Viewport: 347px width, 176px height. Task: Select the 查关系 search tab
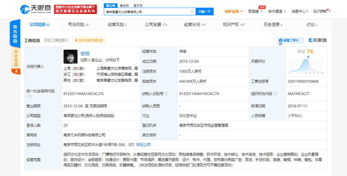coord(138,6)
